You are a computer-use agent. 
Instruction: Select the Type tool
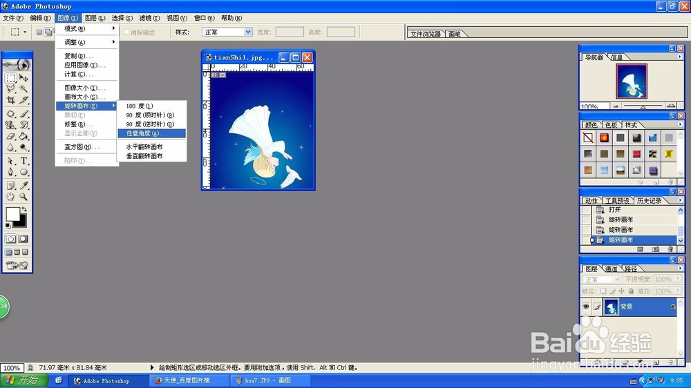(23, 161)
